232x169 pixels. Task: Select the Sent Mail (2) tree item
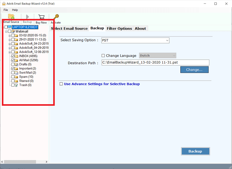[x=28, y=73]
